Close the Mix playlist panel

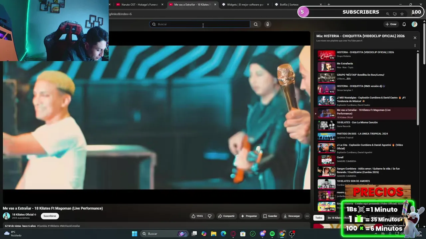click(415, 38)
